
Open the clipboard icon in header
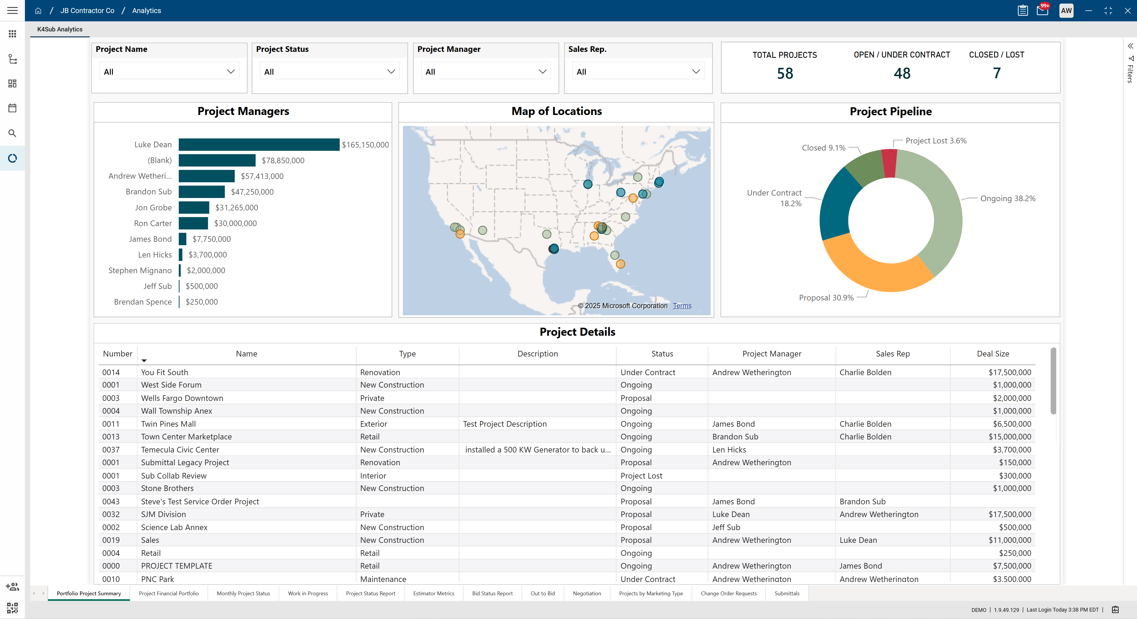(x=1023, y=11)
